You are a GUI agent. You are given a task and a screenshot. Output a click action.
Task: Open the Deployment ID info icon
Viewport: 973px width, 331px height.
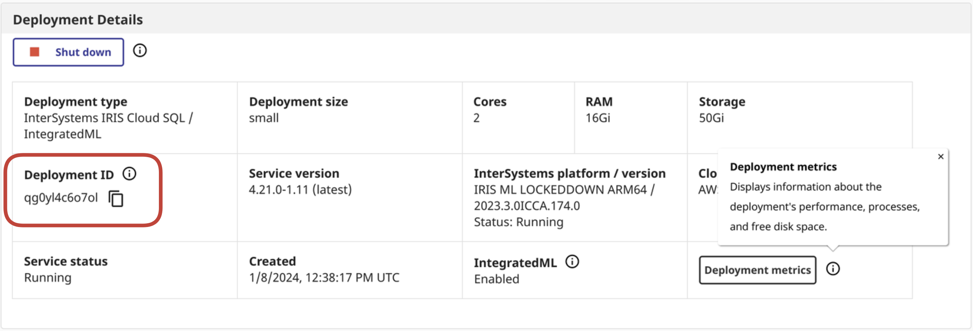coord(129,174)
